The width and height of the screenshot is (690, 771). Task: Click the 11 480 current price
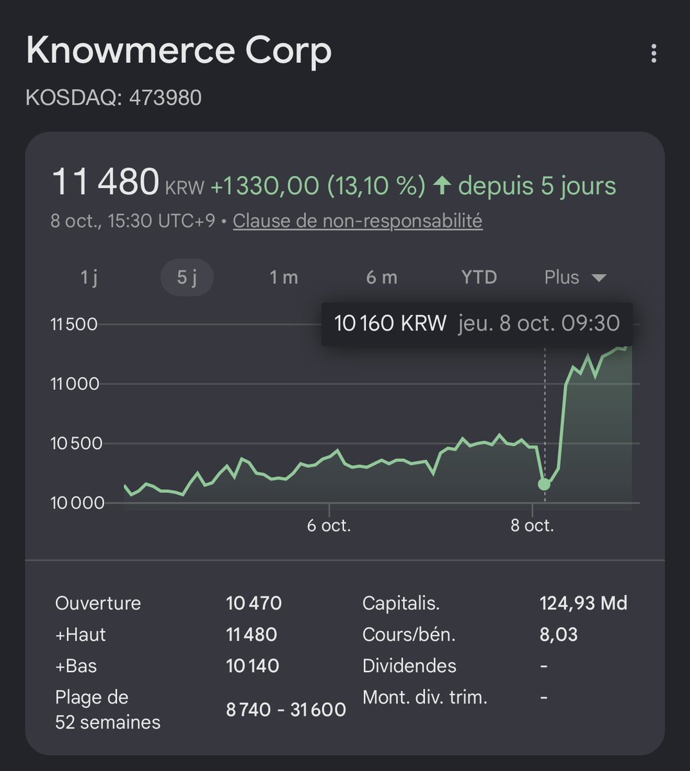(x=105, y=182)
